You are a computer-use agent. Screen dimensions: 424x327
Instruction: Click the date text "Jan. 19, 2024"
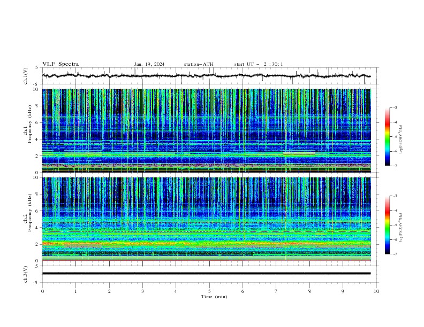[x=149, y=64]
